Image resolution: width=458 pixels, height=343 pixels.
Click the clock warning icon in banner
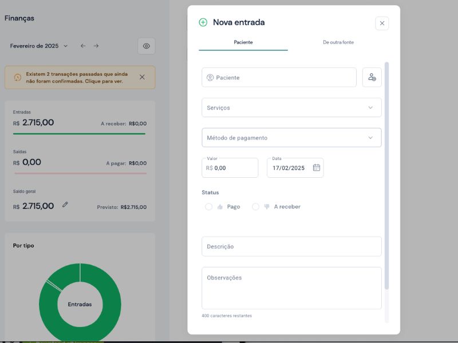[17, 77]
